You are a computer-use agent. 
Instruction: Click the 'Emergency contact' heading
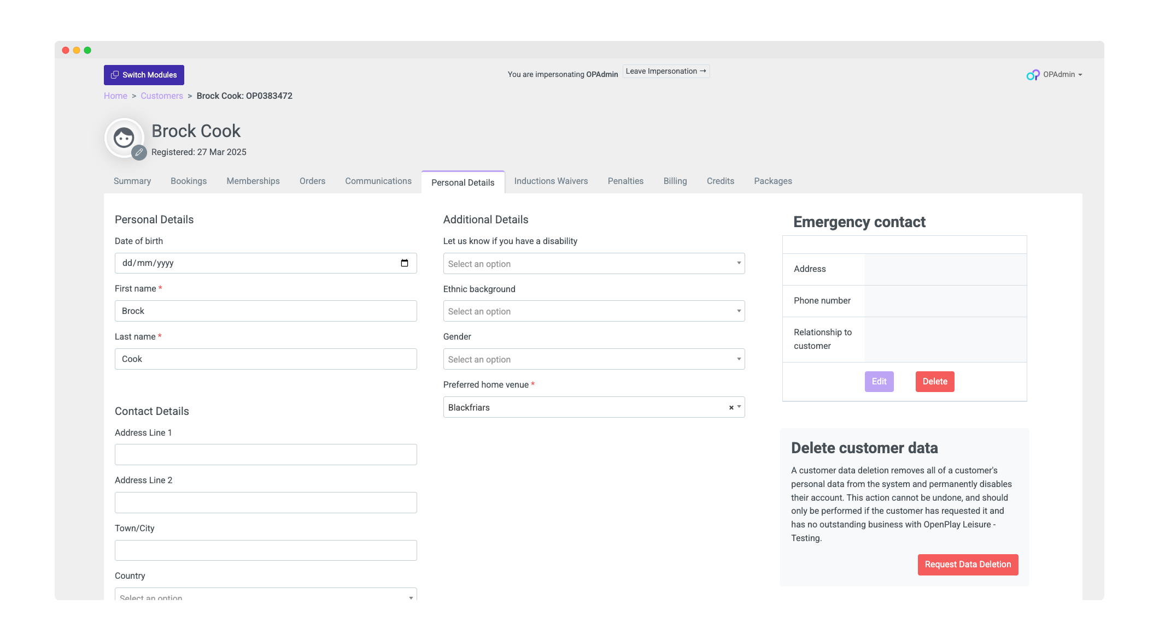tap(859, 222)
